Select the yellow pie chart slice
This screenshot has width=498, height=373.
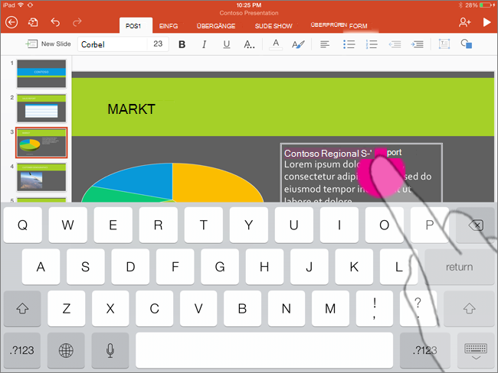click(x=216, y=183)
